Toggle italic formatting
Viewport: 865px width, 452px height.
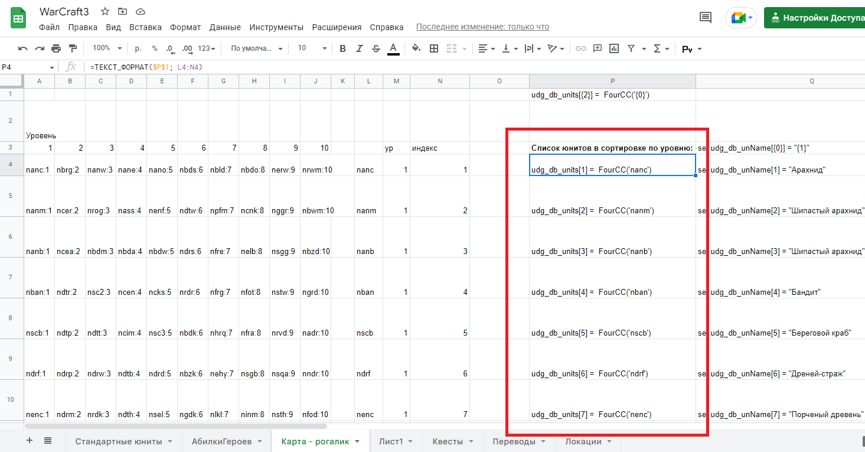(x=359, y=48)
